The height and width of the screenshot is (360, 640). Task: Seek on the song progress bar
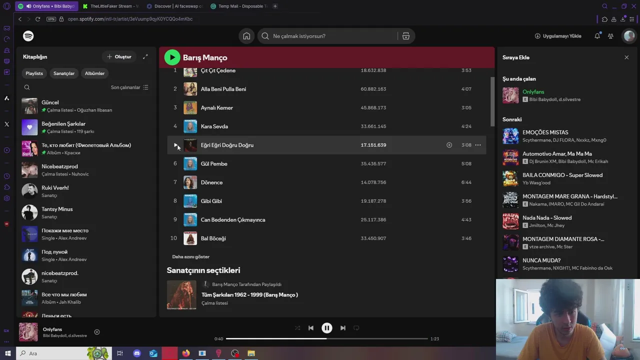327,338
